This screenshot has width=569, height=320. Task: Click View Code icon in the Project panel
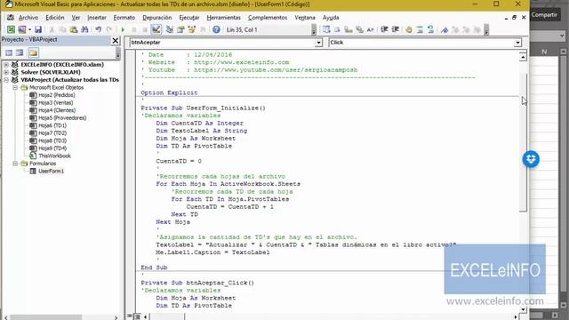[x=9, y=53]
